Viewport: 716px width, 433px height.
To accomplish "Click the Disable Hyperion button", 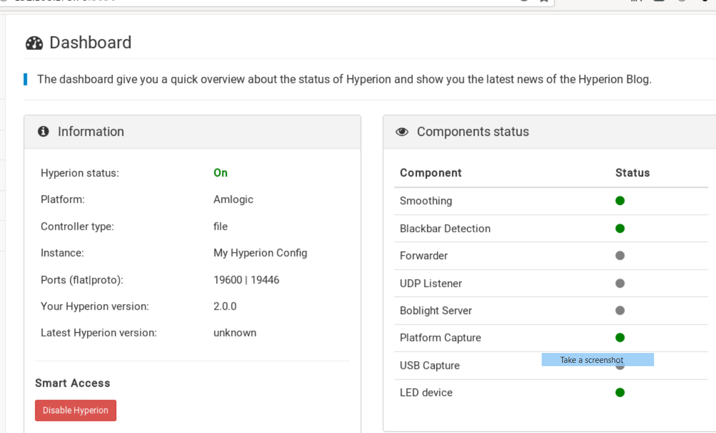I will coord(76,411).
